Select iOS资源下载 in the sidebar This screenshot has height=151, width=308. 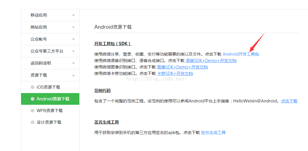pyautogui.click(x=50, y=87)
